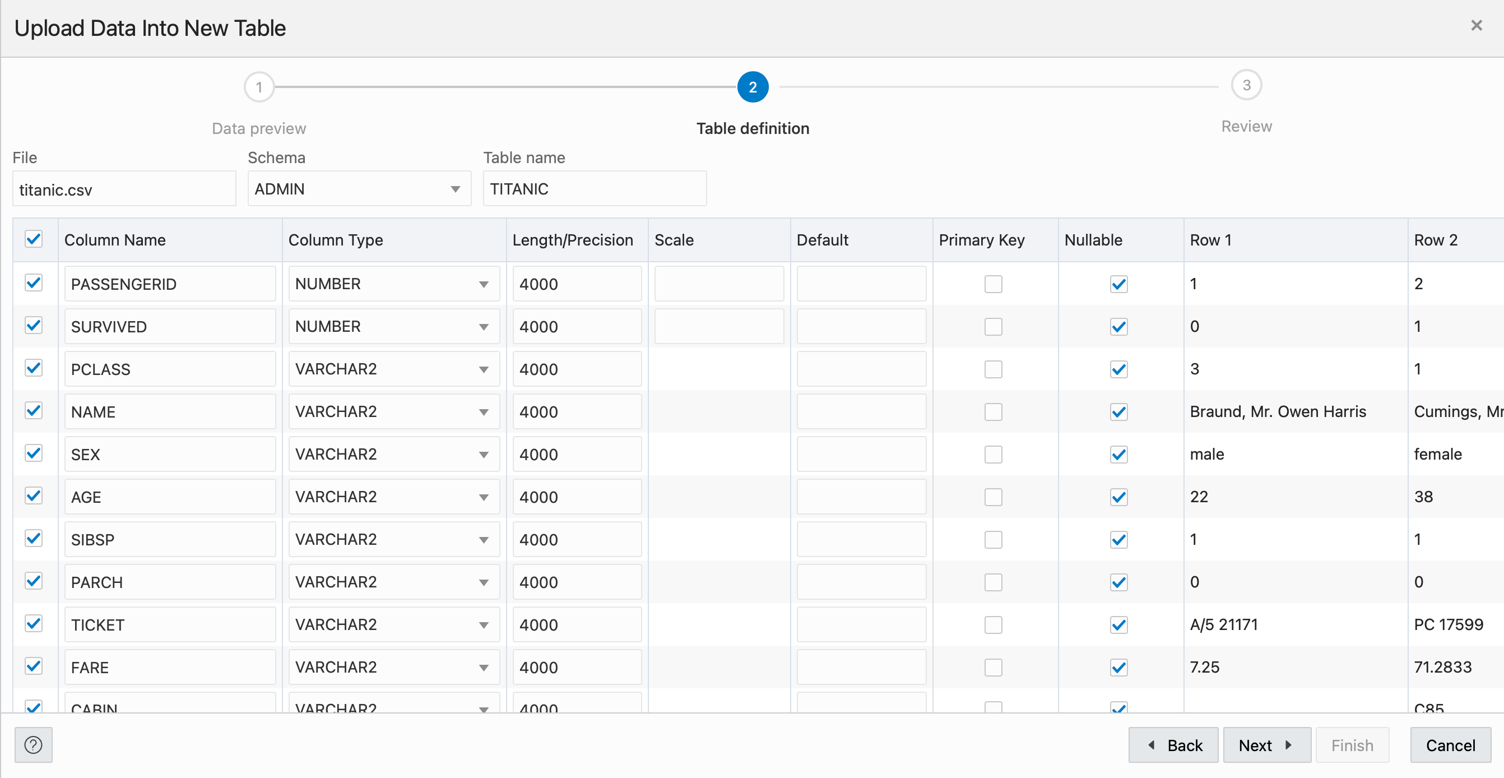The width and height of the screenshot is (1504, 778).
Task: Click step 2 Table definition indicator
Action: coord(753,86)
